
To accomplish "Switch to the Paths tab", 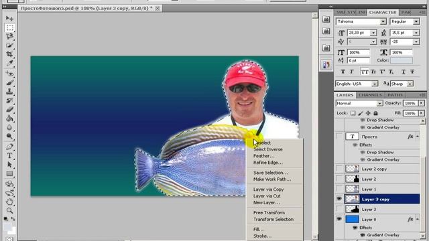I will coord(395,95).
